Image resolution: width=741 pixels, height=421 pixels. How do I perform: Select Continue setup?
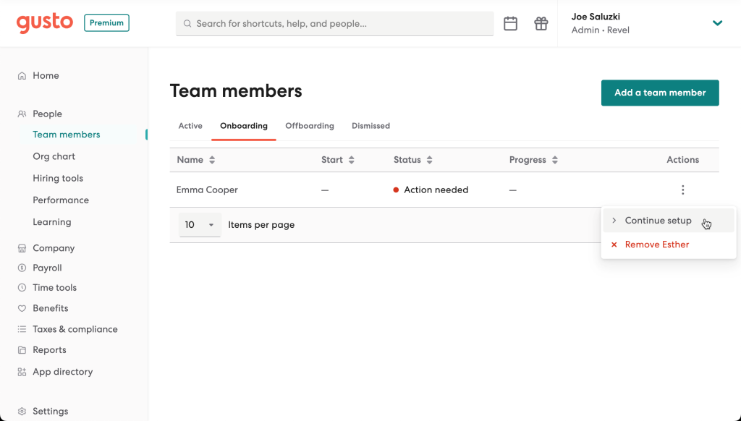(658, 220)
